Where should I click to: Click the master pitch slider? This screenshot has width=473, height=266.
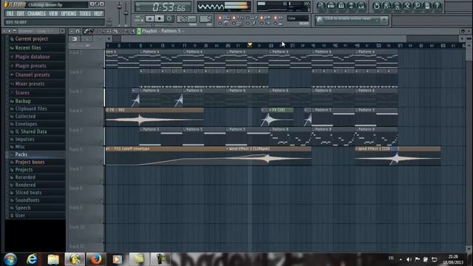[126, 13]
